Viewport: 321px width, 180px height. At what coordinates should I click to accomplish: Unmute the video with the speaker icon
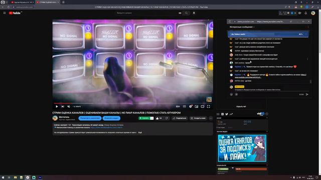point(69,106)
